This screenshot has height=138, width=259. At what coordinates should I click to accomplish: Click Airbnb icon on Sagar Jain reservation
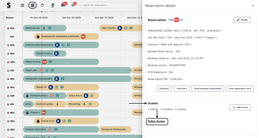coord(41,70)
